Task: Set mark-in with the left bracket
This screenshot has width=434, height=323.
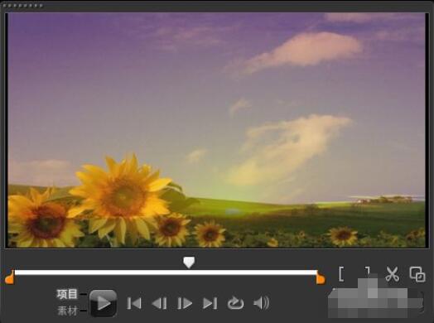Action: pos(341,274)
